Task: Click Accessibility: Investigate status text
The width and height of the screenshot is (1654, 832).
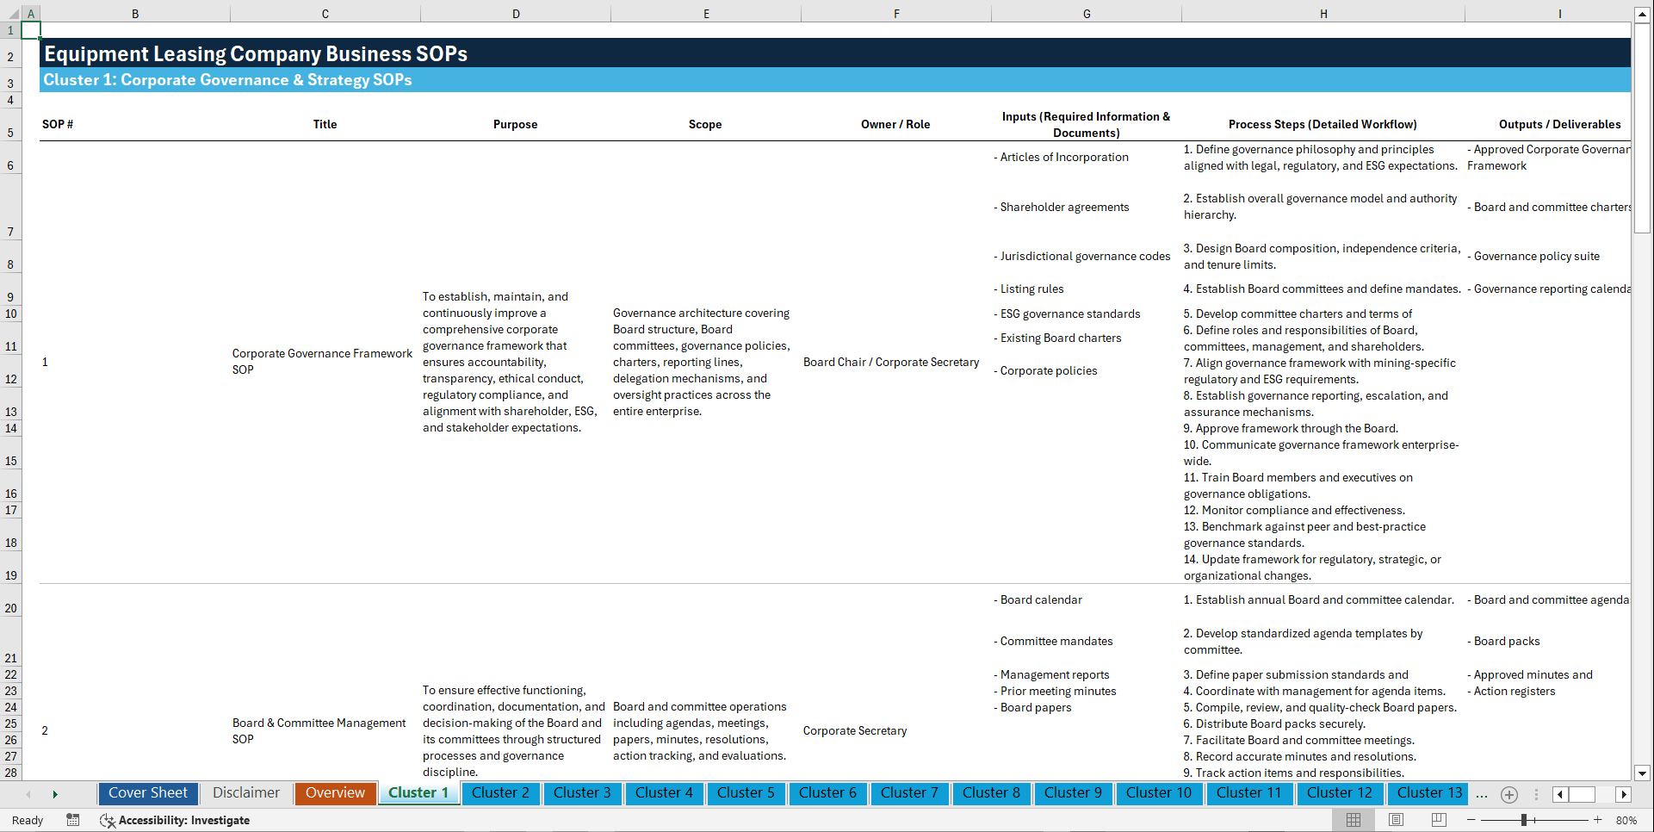Action: [x=183, y=820]
